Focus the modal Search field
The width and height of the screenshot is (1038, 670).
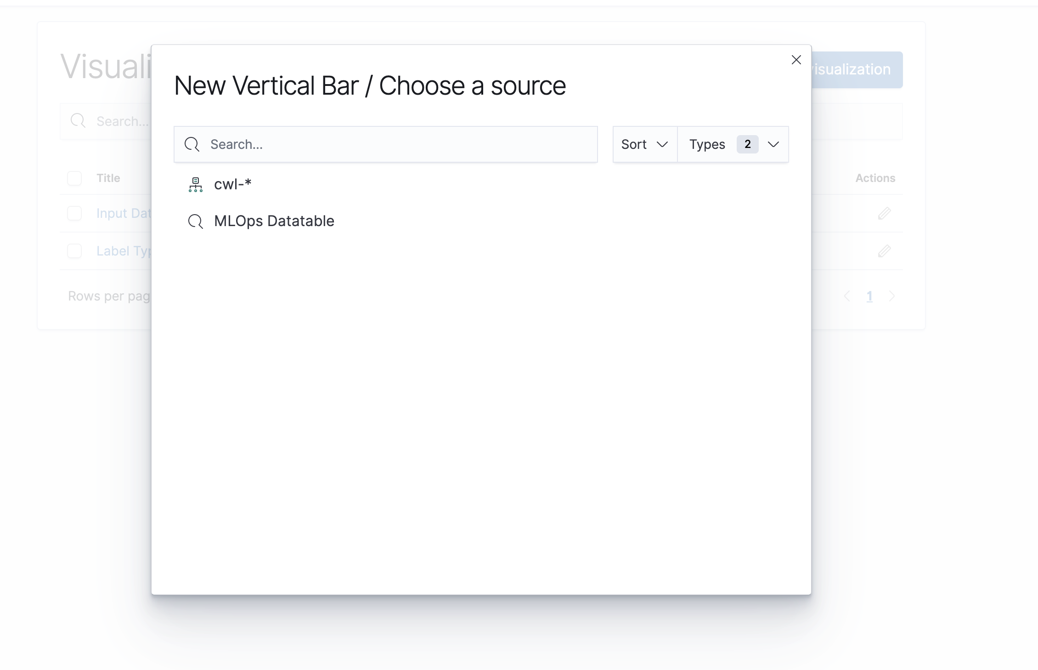coord(385,144)
